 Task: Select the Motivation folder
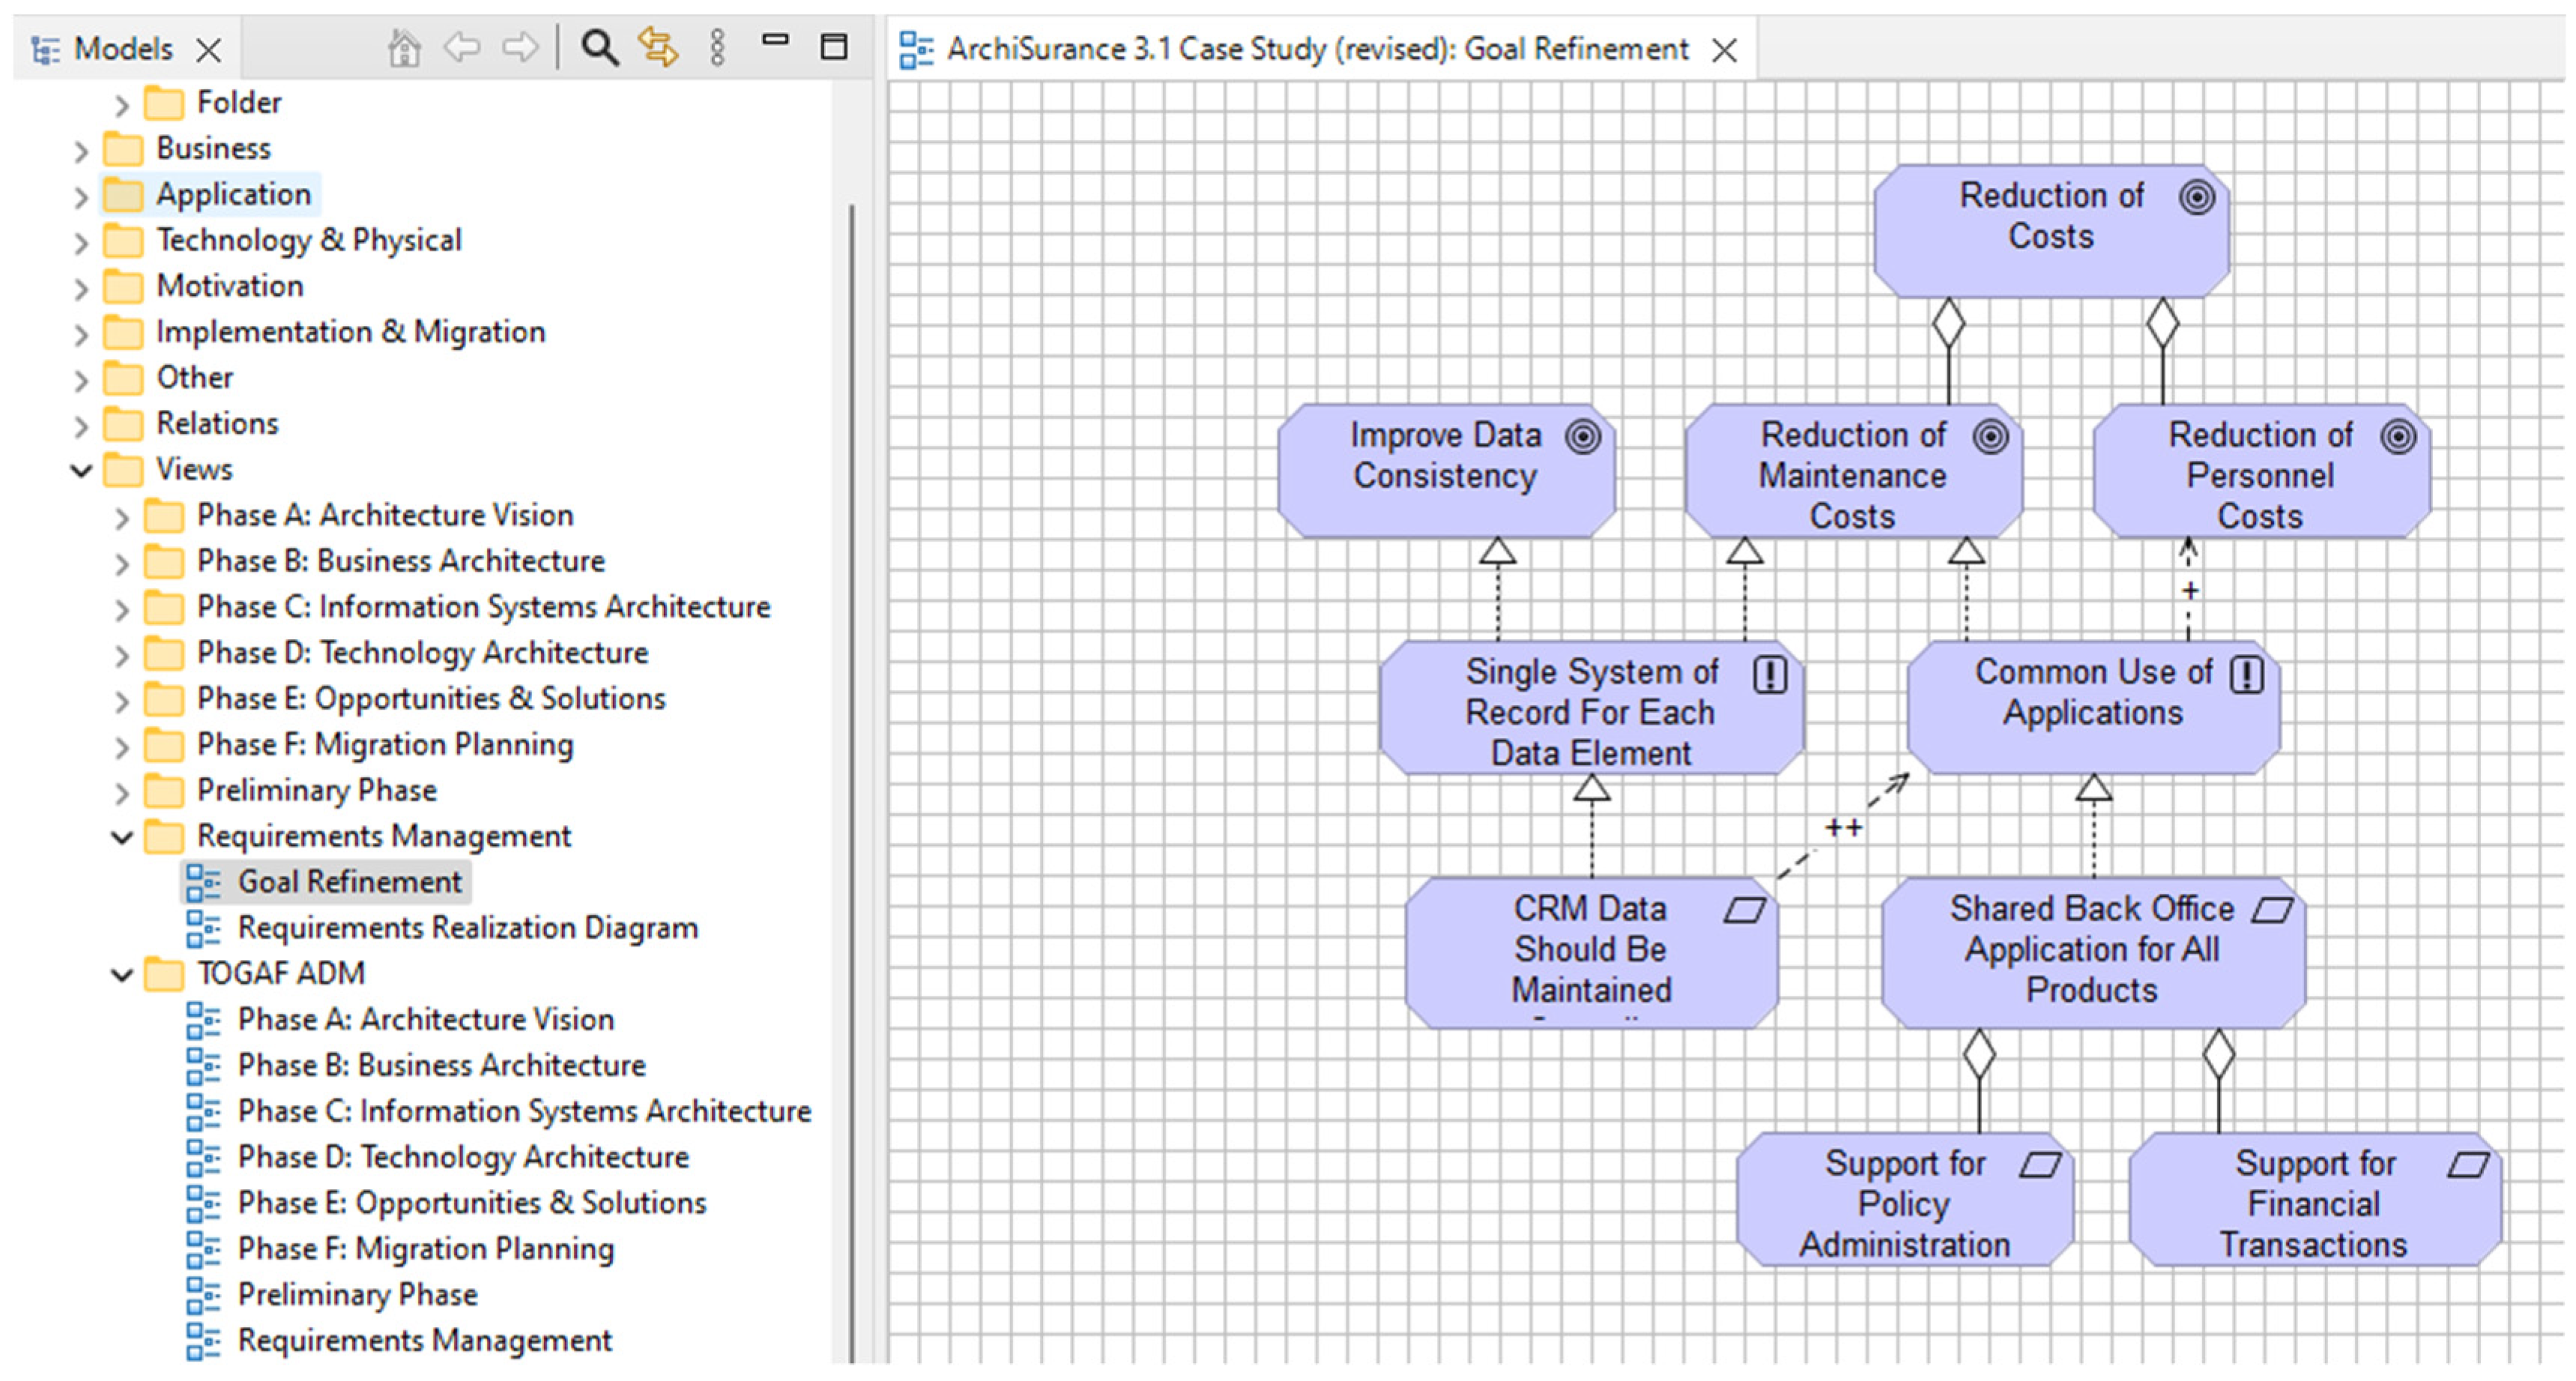click(229, 286)
